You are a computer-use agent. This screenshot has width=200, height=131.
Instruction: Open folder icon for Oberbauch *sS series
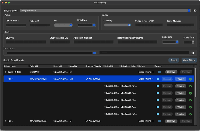coord(158,114)
